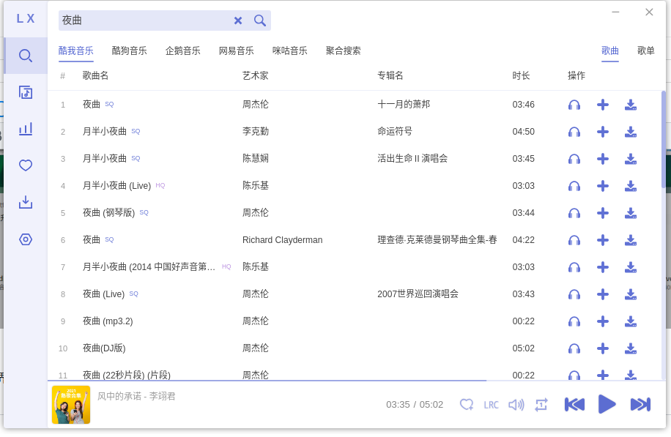The height and width of the screenshot is (437, 671).
Task: Select the song title 夜曲 (mp3.2)
Action: click(108, 321)
